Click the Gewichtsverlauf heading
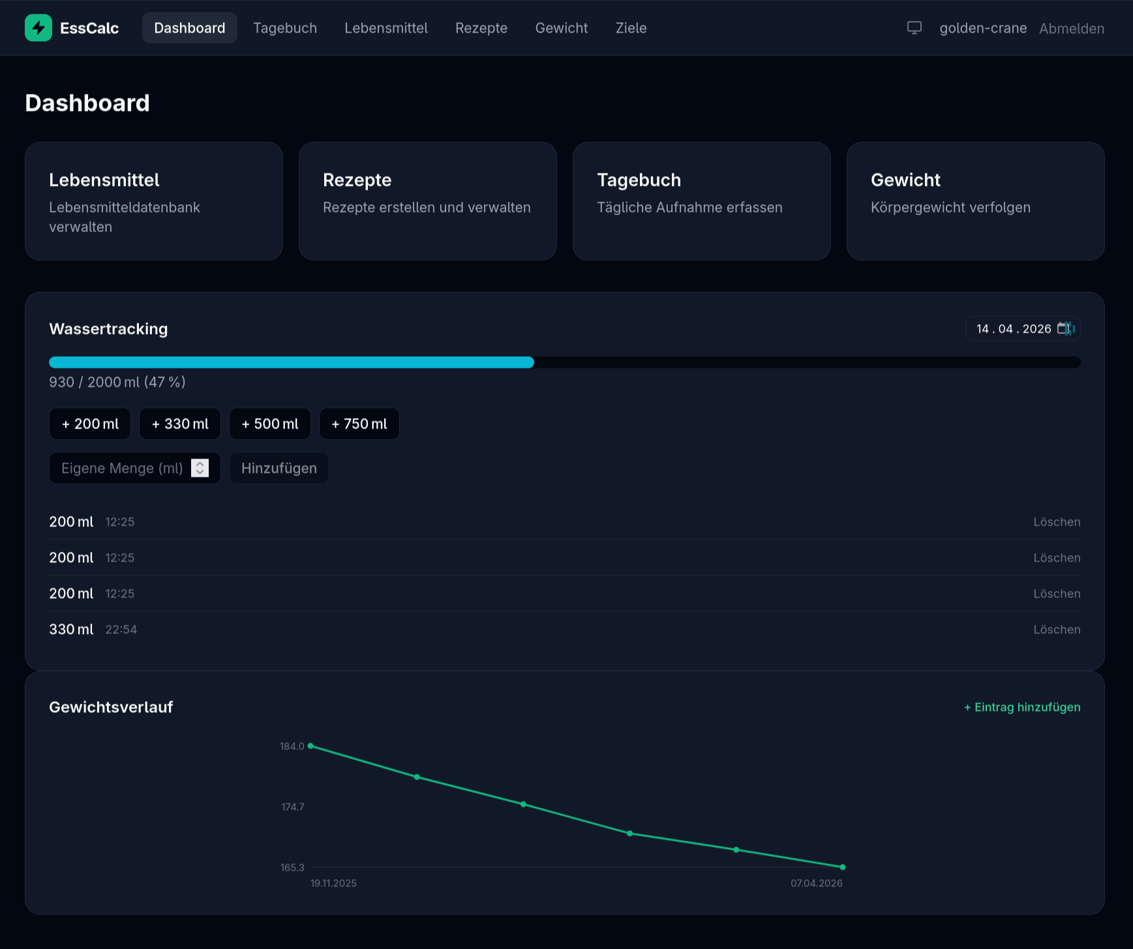 pos(111,707)
